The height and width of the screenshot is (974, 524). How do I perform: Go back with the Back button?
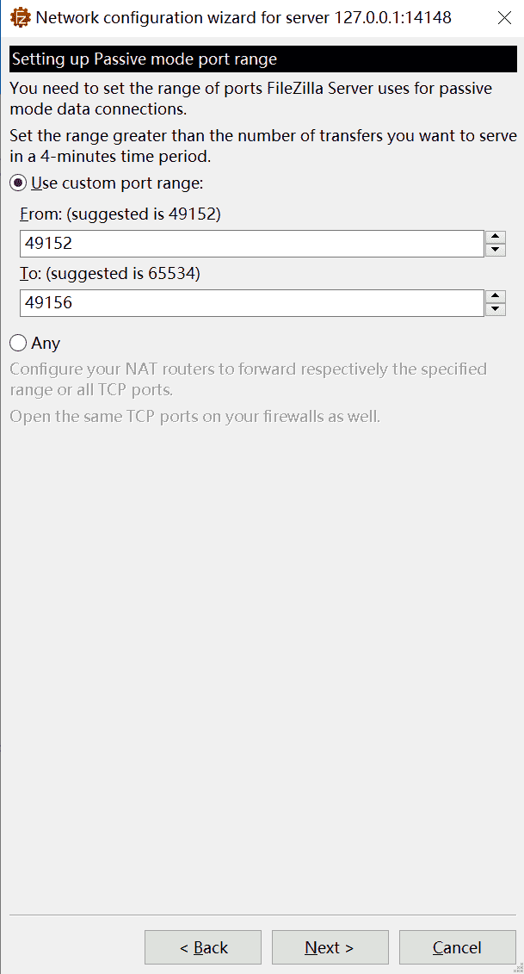click(203, 947)
